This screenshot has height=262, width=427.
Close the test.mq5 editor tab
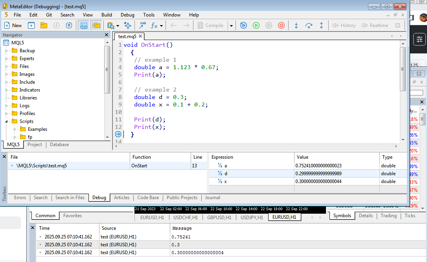click(140, 36)
